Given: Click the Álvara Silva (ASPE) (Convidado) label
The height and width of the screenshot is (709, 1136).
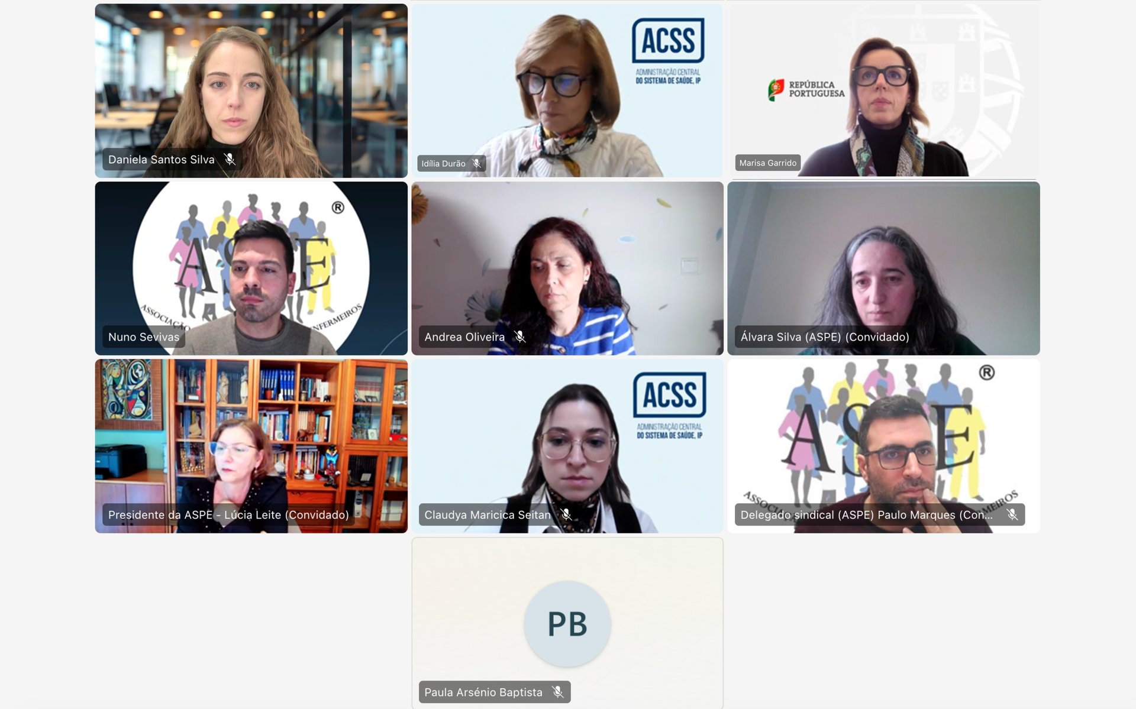Looking at the screenshot, I should point(825,337).
